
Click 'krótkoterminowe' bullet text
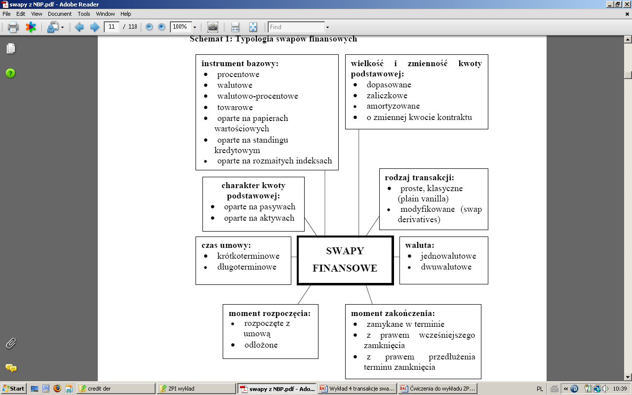tap(248, 256)
